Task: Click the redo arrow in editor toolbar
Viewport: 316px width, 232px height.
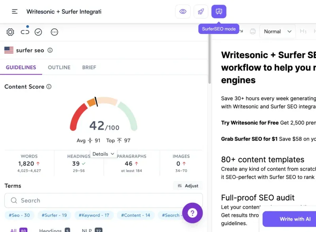Action: point(241,31)
